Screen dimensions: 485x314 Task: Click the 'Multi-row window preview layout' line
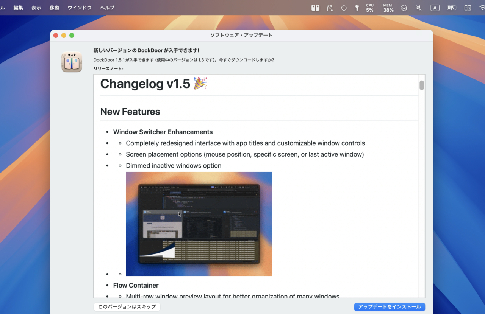pos(233,295)
